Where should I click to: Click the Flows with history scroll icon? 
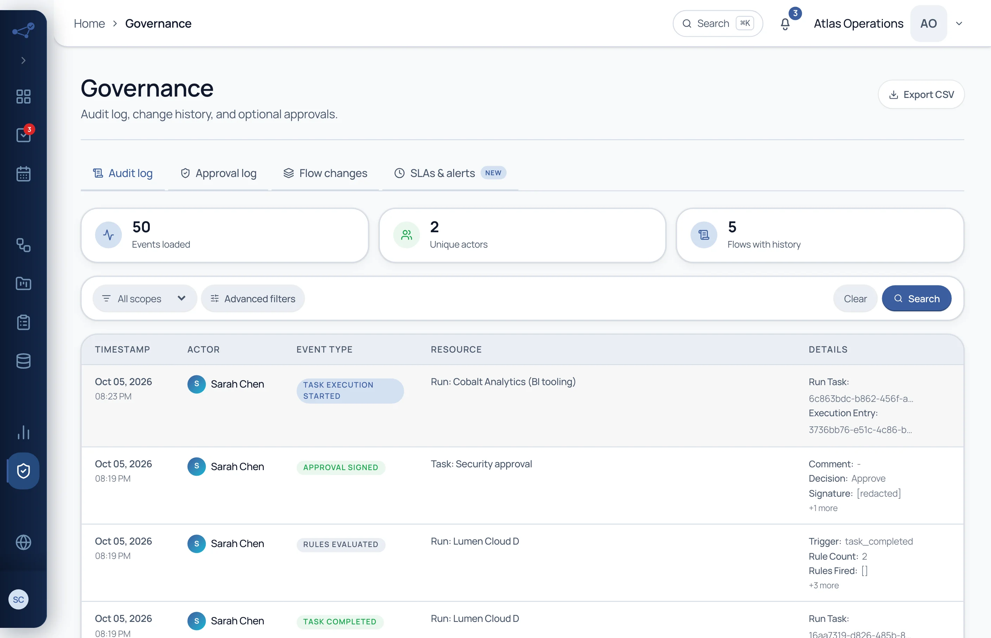coord(704,235)
